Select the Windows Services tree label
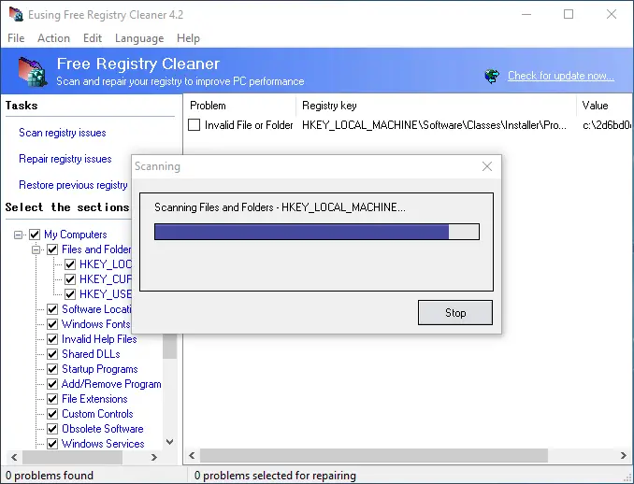 (103, 444)
